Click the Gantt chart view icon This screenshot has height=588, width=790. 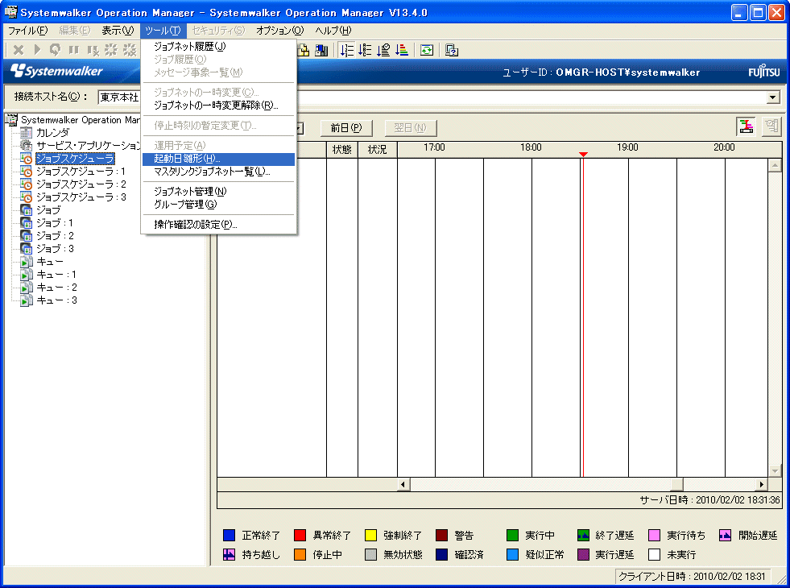(x=747, y=126)
